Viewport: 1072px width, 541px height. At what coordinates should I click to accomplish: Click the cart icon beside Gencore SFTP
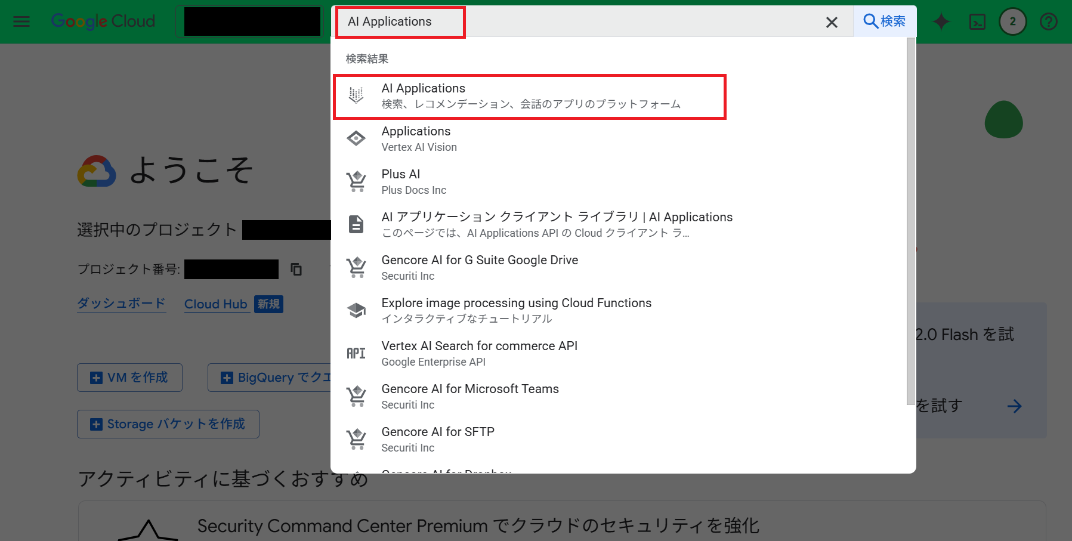[x=357, y=439]
